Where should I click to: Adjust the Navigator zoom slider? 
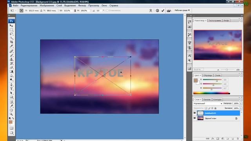pyautogui.click(x=227, y=70)
